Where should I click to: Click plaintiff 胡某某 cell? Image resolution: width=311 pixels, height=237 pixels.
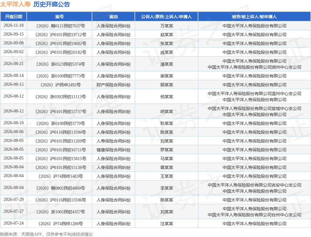167,112
